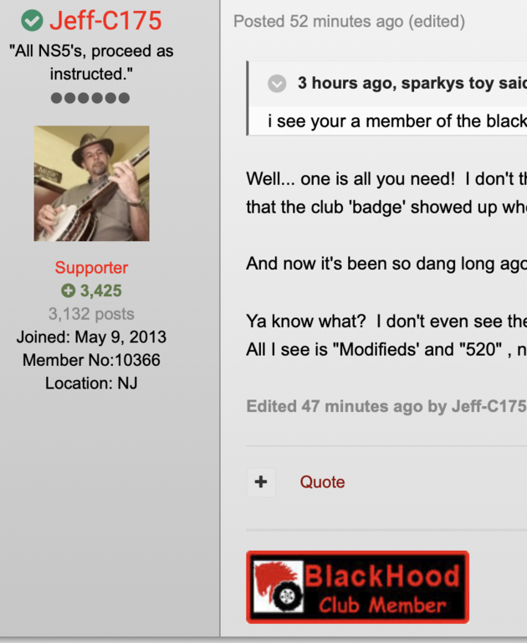Open the 3,132 posts count
The height and width of the screenshot is (643, 527).
tap(91, 314)
